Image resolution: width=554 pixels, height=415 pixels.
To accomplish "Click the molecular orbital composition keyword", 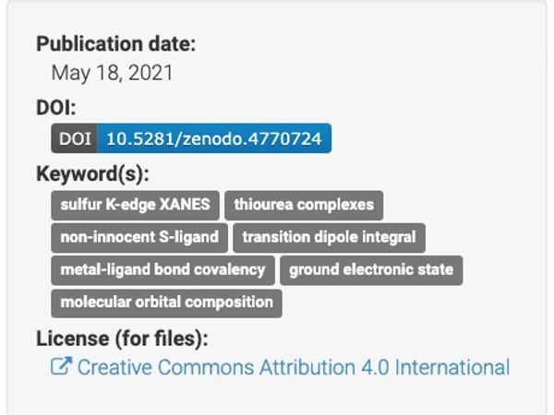I will pos(167,302).
